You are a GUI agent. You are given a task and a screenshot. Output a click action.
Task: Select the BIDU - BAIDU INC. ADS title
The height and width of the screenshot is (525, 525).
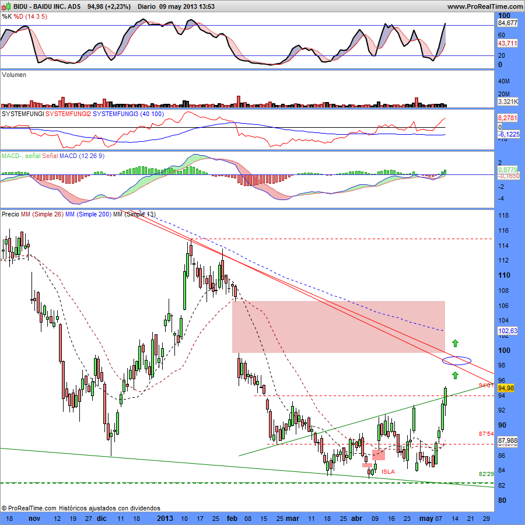pyautogui.click(x=47, y=6)
